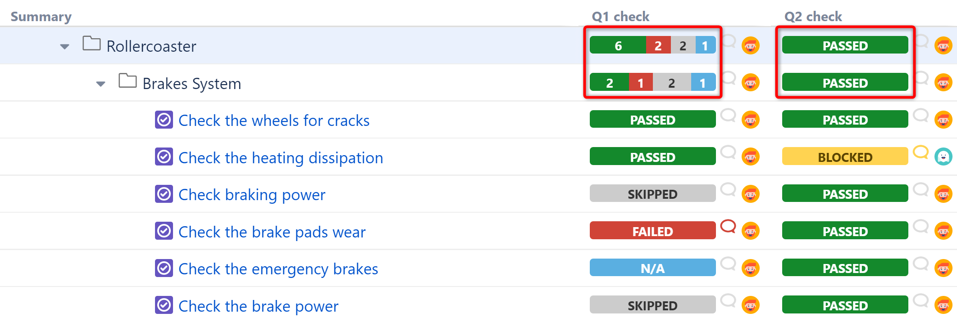Collapse the Brakes System tree node
Image resolution: width=957 pixels, height=322 pixels.
pos(100,83)
